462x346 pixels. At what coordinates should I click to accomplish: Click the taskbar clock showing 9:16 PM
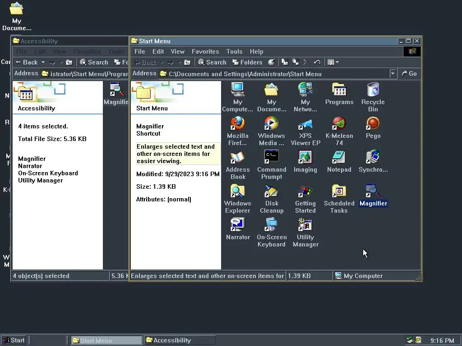442,341
